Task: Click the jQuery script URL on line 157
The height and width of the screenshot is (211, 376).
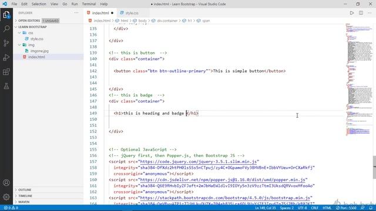Action: point(199,162)
